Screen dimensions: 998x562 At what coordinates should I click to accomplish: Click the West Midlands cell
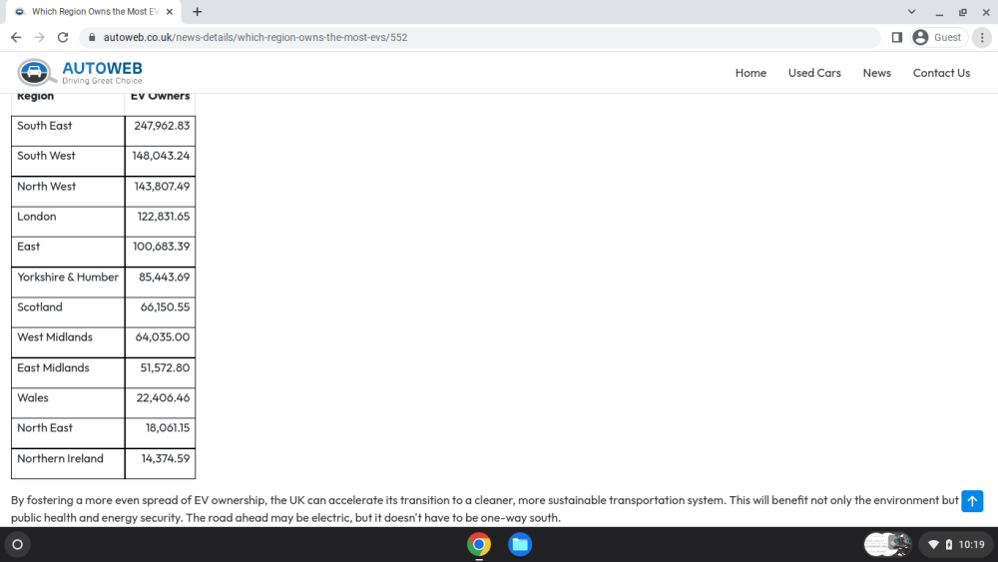tap(68, 342)
